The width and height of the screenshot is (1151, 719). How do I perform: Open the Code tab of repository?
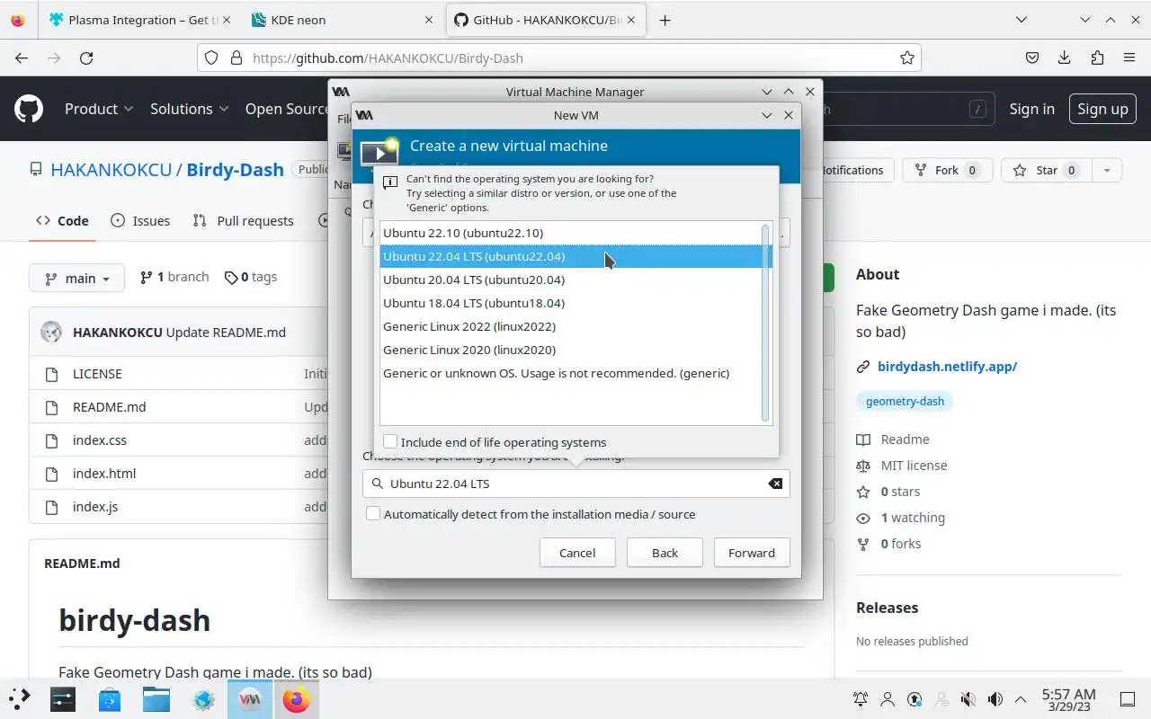(x=62, y=220)
